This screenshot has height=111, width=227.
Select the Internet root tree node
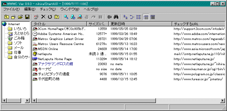(14, 24)
